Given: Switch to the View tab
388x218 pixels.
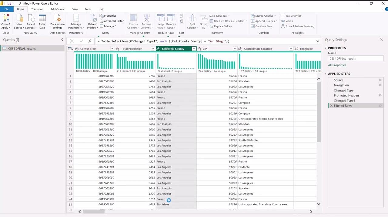Looking at the screenshot, I should pos(75,9).
